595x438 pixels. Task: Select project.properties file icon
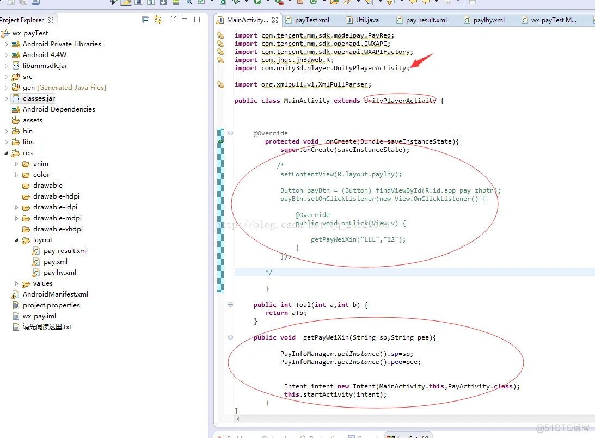[x=16, y=305]
